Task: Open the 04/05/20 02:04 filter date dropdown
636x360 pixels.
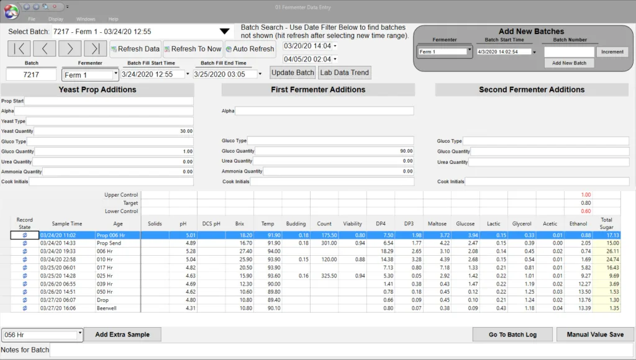Action: 335,59
